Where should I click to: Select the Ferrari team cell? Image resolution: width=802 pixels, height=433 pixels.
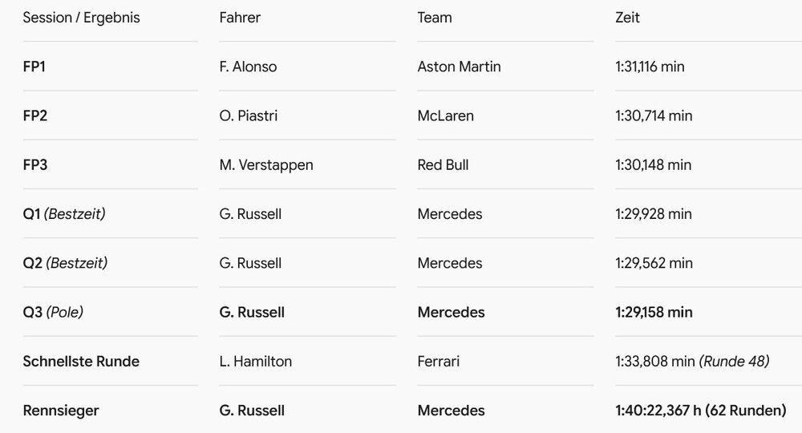click(439, 361)
